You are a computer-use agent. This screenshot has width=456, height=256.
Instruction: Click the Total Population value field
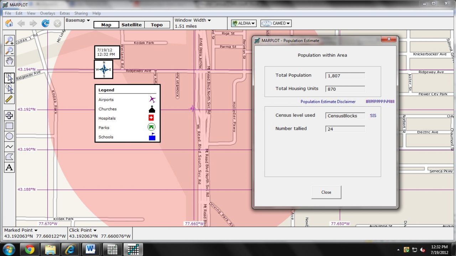click(345, 76)
